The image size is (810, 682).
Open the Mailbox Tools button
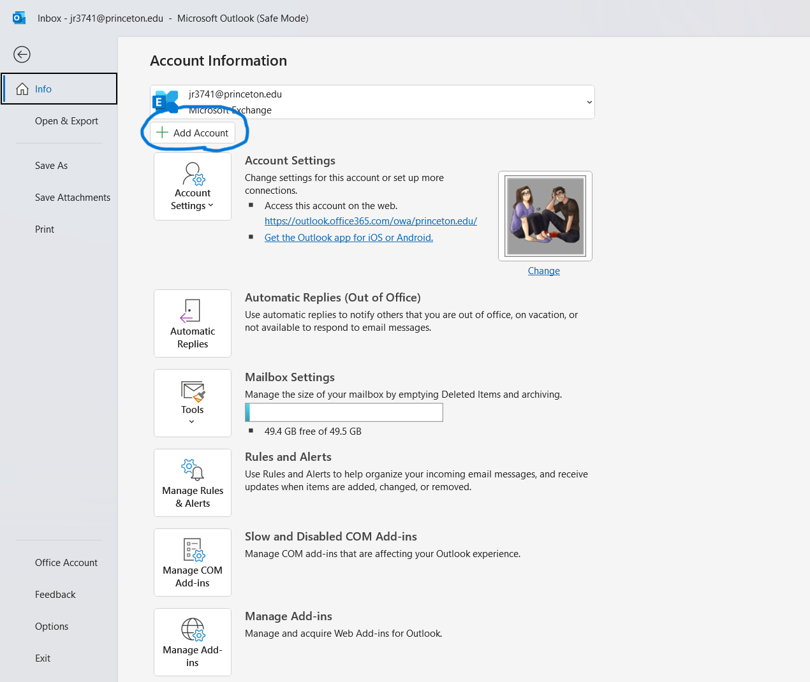coord(193,403)
